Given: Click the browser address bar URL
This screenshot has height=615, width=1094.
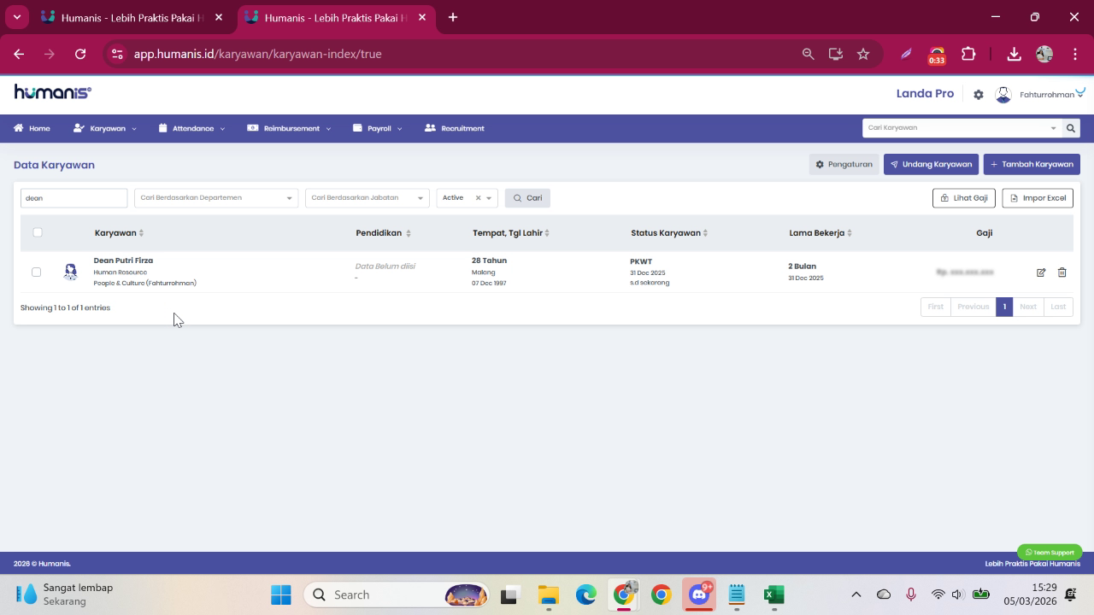Looking at the screenshot, I should 258,54.
